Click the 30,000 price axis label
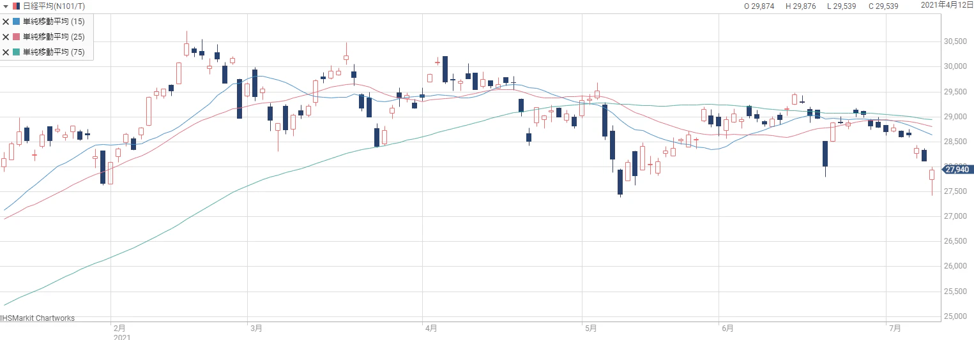 click(955, 66)
